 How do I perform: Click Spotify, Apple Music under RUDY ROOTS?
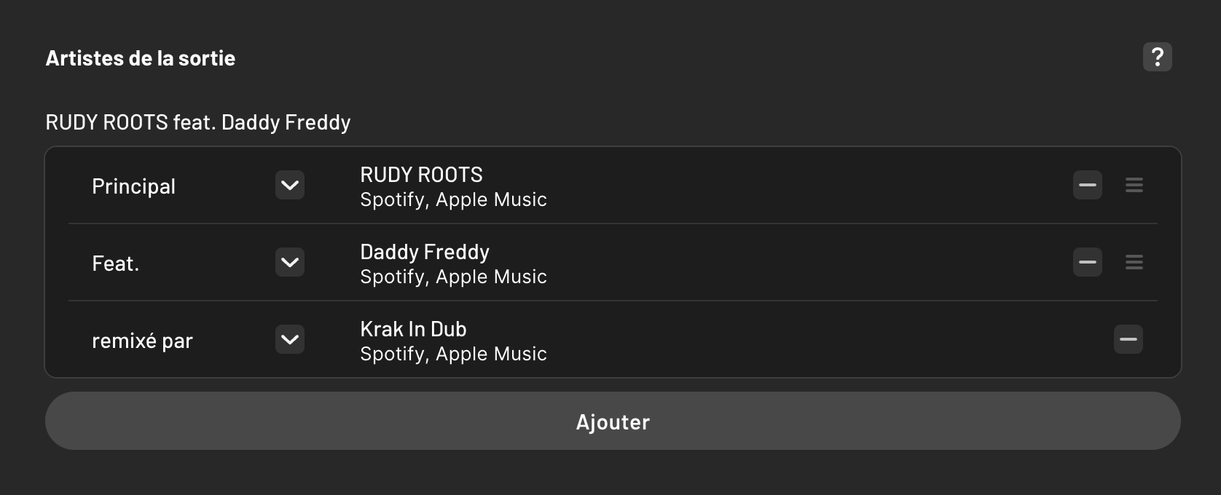pyautogui.click(x=453, y=200)
